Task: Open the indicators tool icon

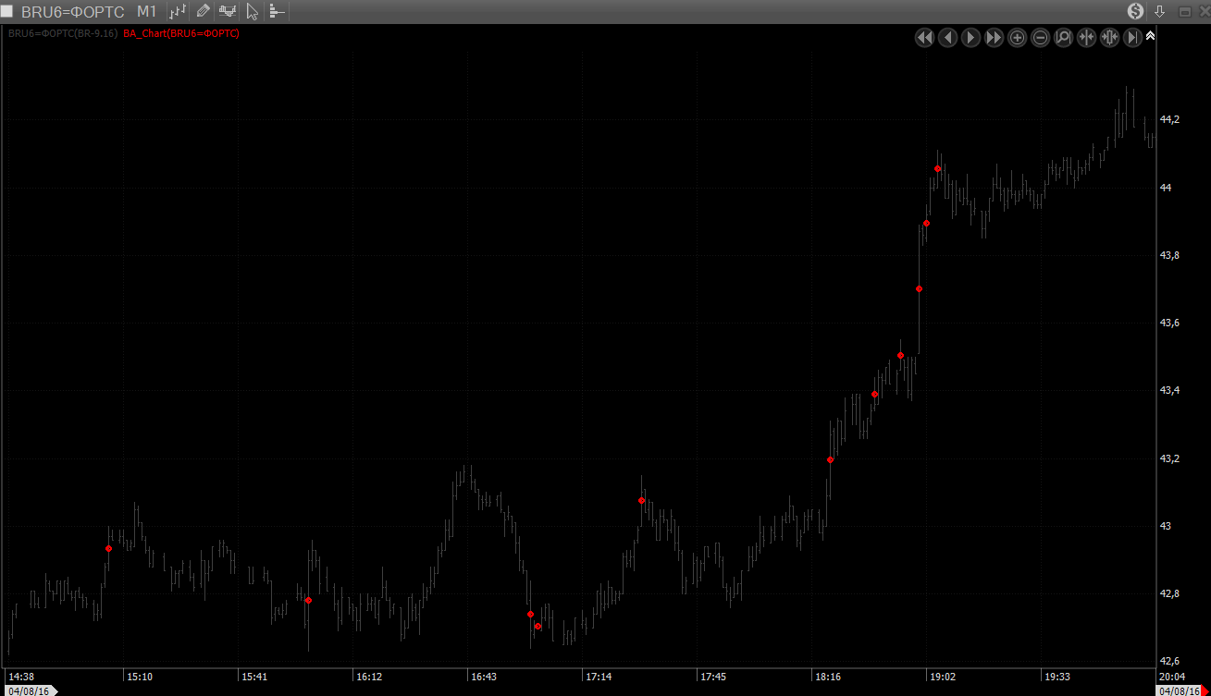Action: pyautogui.click(x=227, y=11)
